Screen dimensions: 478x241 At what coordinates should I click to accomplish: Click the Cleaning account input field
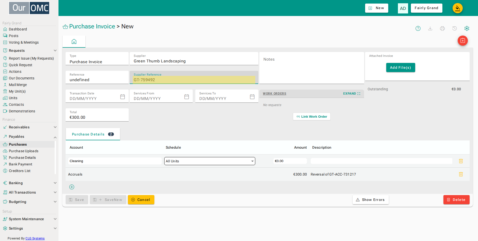point(115,161)
